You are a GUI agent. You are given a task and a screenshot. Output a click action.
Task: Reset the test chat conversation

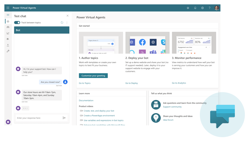[62, 23]
